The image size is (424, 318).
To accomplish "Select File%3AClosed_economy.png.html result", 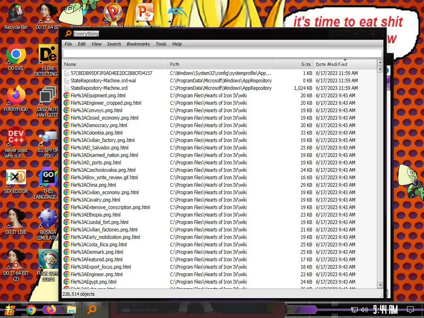I will pos(219,118).
